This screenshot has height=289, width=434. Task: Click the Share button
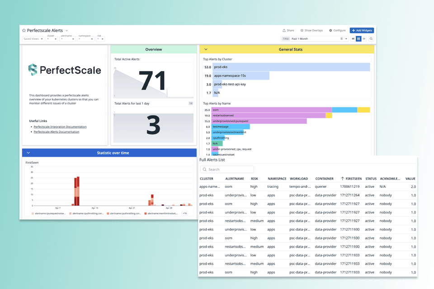pos(288,30)
